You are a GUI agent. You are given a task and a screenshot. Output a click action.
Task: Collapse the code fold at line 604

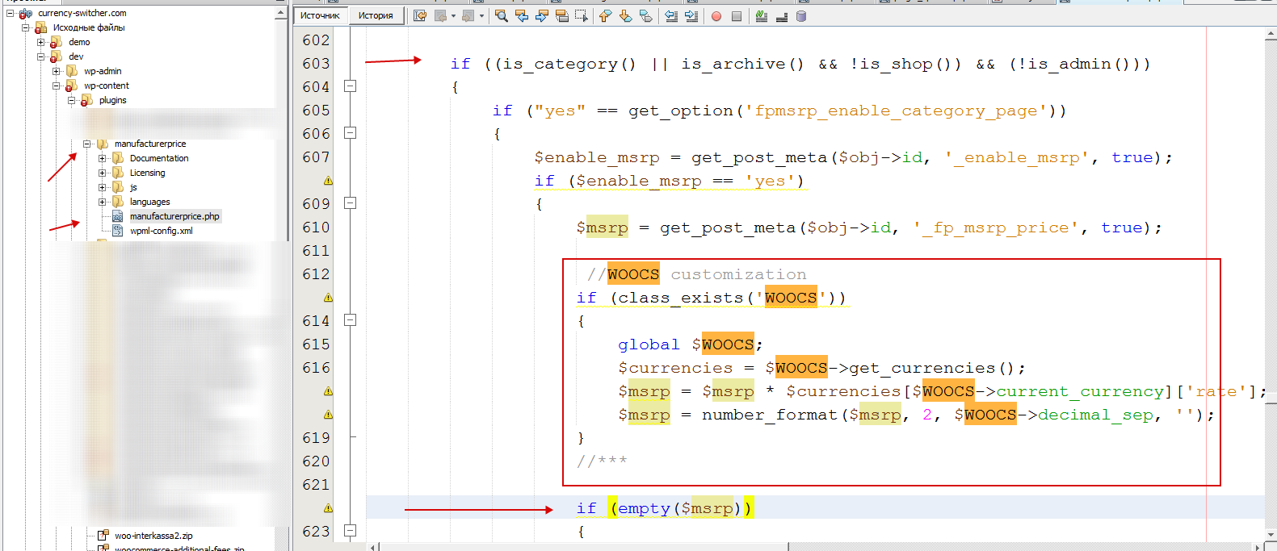[351, 86]
